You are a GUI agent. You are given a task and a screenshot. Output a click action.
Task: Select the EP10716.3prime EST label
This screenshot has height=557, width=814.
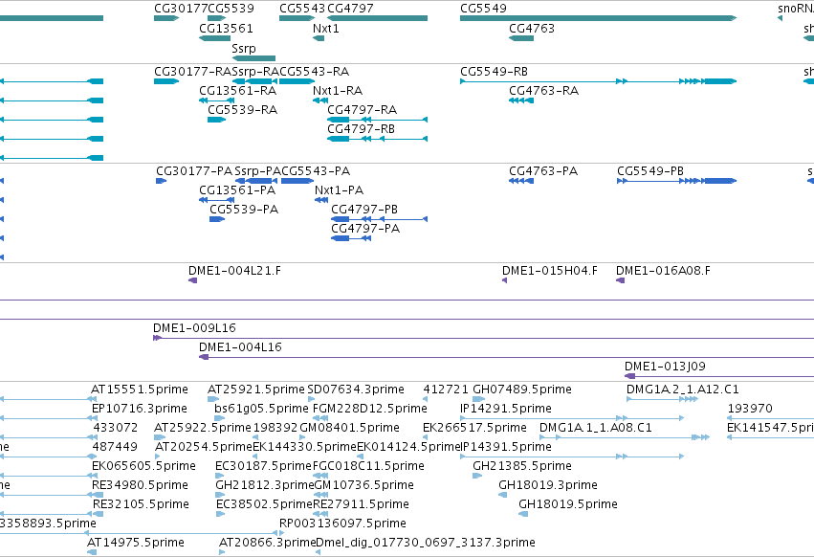139,409
